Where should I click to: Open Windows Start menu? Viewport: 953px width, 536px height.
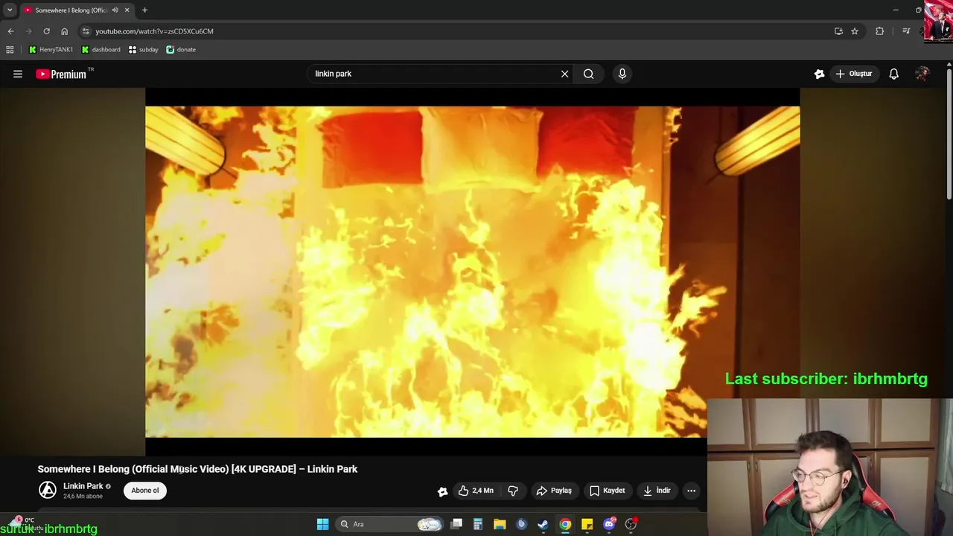pyautogui.click(x=322, y=524)
